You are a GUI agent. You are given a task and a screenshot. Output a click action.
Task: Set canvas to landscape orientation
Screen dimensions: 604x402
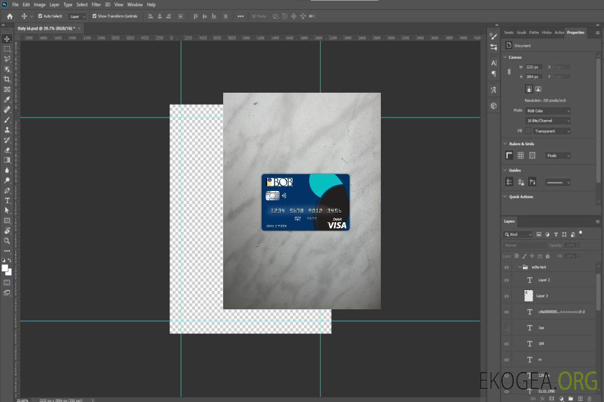(x=538, y=89)
